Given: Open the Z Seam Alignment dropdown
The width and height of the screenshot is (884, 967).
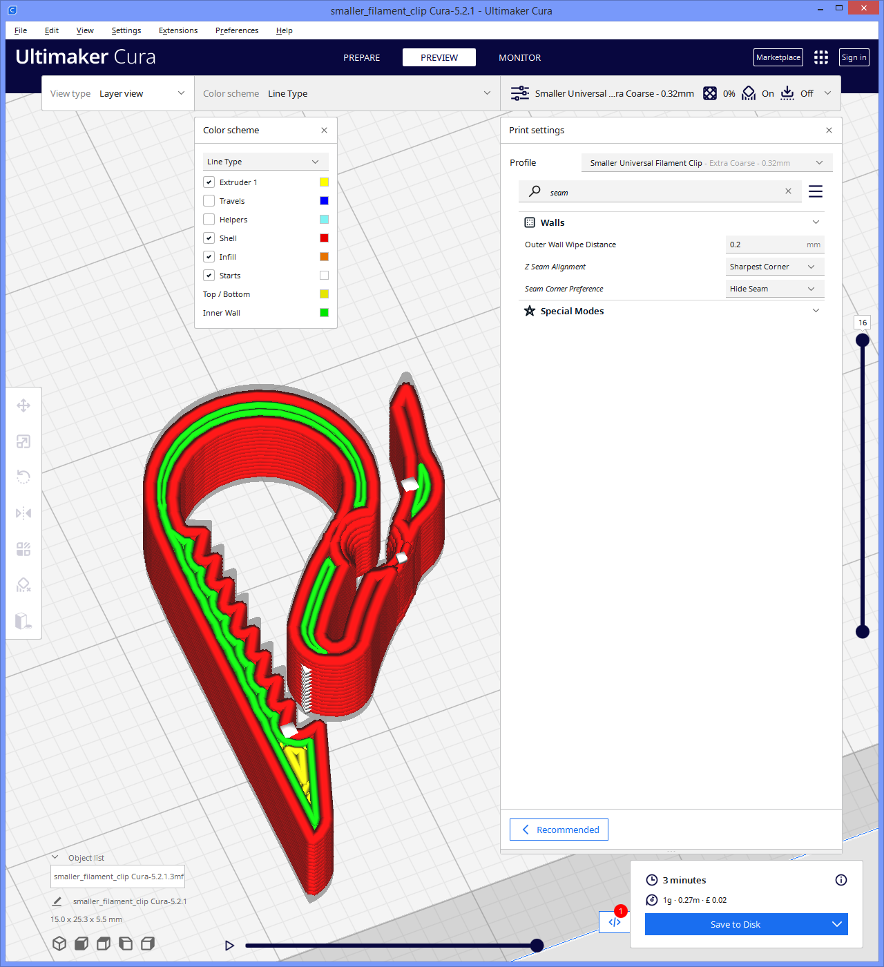Looking at the screenshot, I should [774, 266].
